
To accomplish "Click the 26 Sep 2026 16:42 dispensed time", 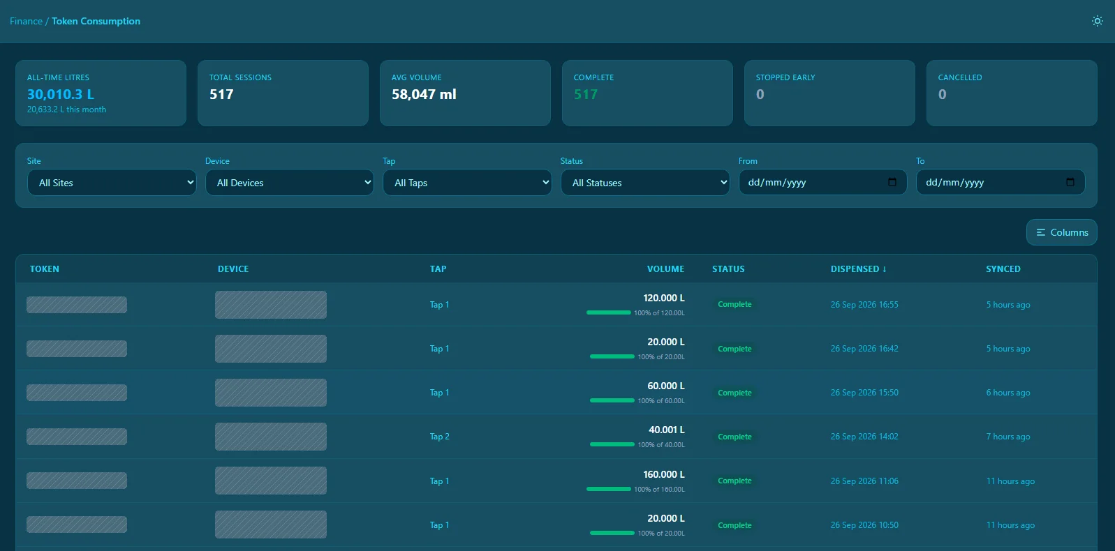I will 864,349.
